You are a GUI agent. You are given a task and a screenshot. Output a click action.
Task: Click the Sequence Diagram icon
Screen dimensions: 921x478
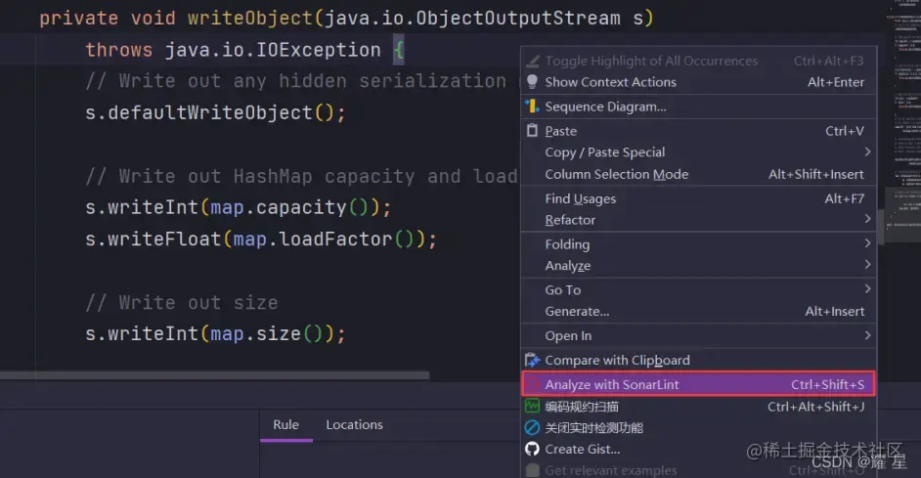point(532,107)
